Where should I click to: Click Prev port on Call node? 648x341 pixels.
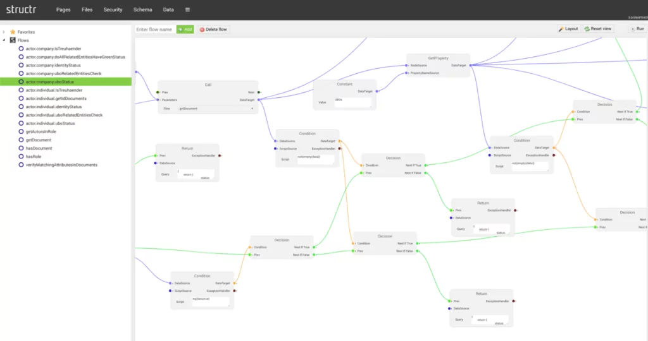click(x=158, y=92)
